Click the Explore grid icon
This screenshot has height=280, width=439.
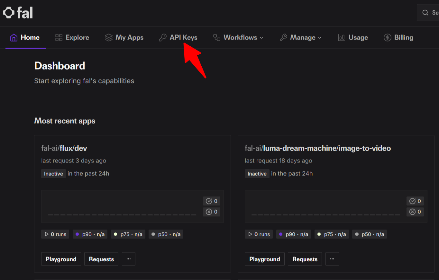(59, 38)
